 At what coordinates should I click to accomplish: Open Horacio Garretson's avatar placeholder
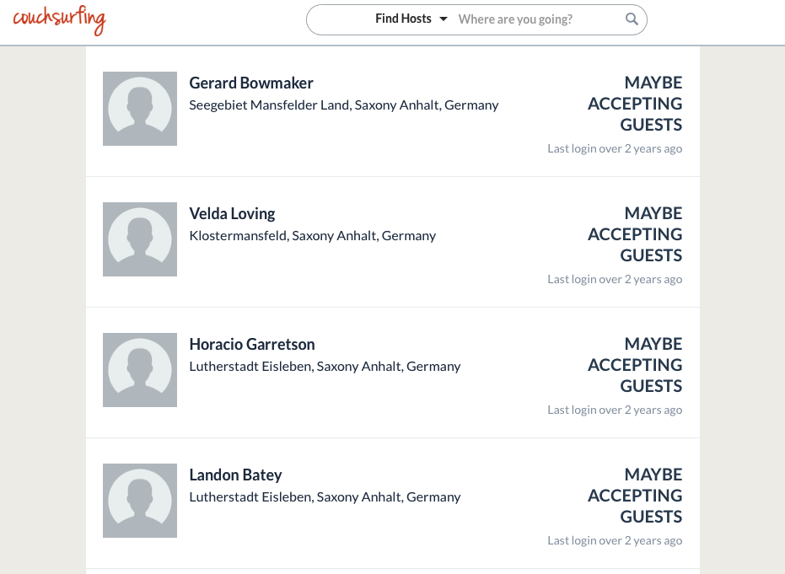tap(140, 370)
